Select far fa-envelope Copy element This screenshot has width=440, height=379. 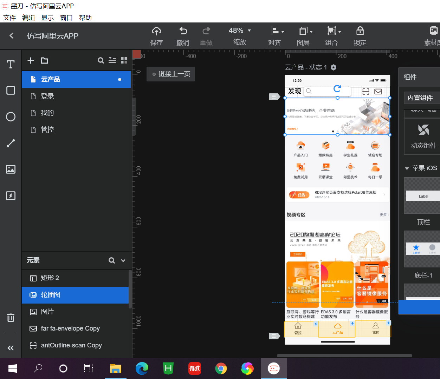click(75, 328)
